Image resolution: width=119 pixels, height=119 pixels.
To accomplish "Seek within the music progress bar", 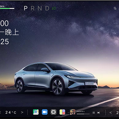I will [x=83, y=114].
